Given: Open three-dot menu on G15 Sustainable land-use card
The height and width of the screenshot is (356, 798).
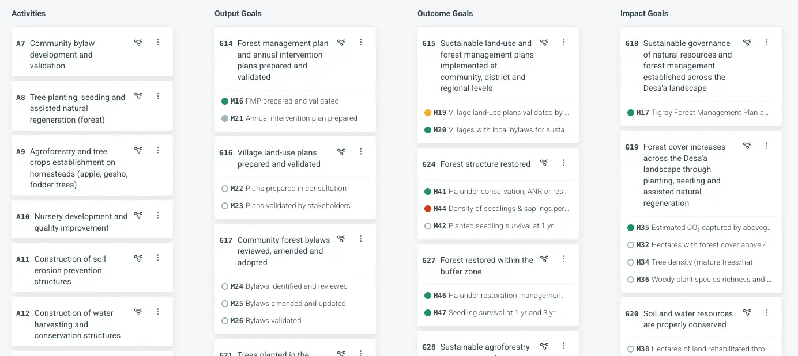Looking at the screenshot, I should 564,42.
